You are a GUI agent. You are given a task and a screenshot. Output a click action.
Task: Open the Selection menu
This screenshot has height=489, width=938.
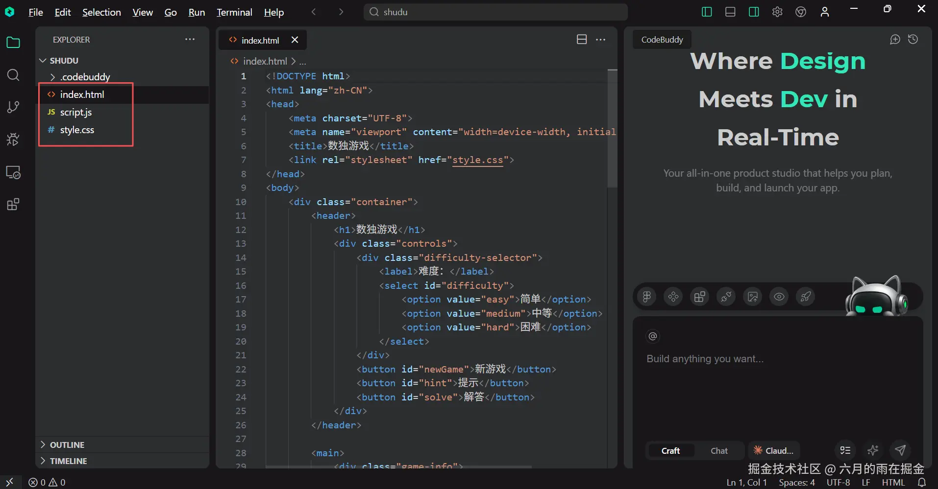coord(101,12)
